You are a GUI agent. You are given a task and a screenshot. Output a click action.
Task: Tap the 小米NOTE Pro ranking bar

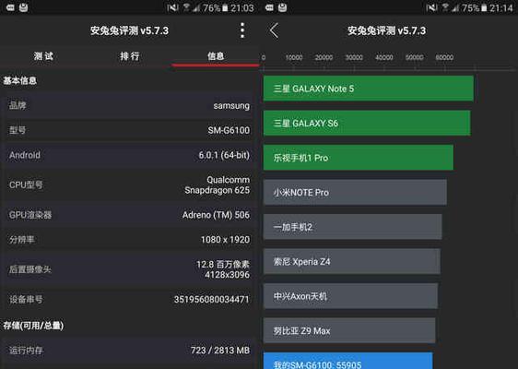click(355, 192)
